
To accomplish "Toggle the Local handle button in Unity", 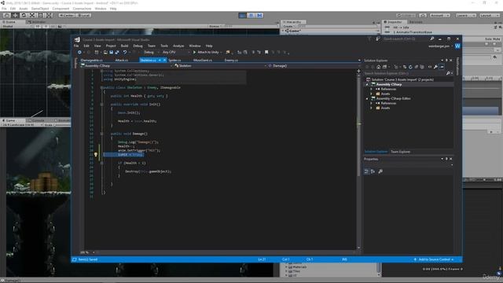I will click(83, 15).
